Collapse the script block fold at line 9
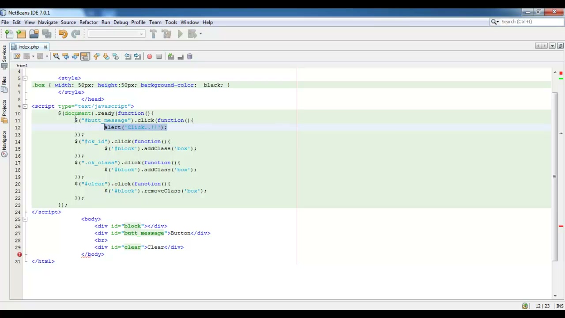This screenshot has height=318, width=565. (x=25, y=106)
